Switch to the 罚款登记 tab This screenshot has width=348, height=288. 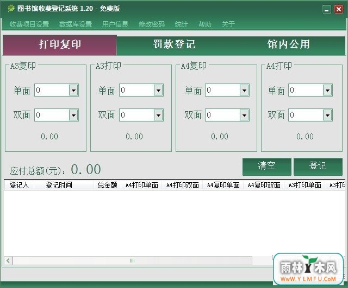(x=174, y=44)
